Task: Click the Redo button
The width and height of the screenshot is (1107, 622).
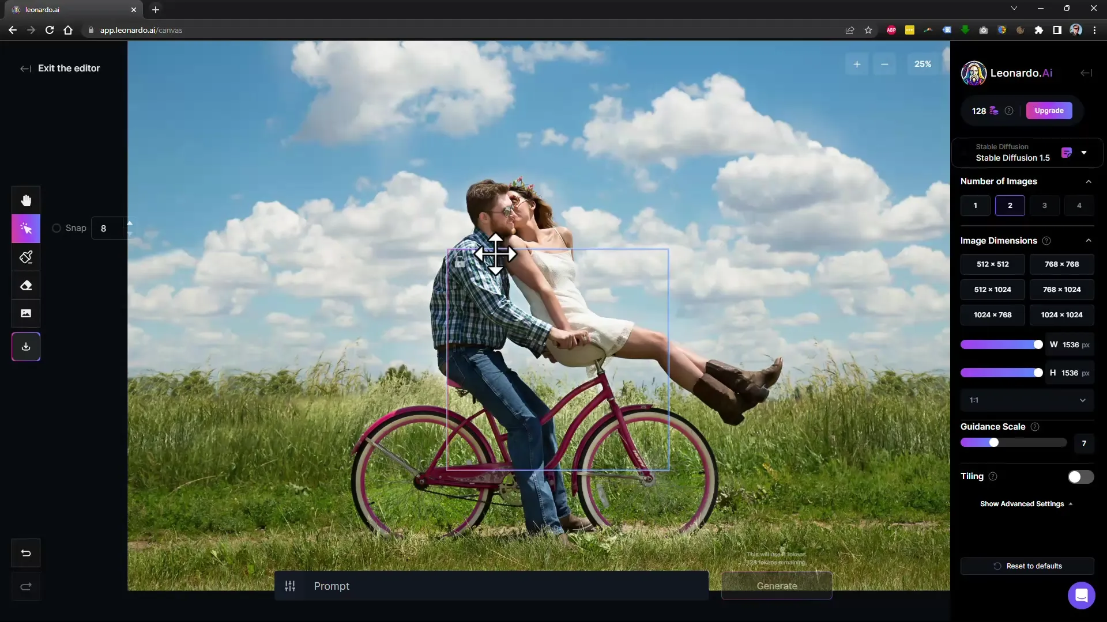Action: tap(25, 586)
